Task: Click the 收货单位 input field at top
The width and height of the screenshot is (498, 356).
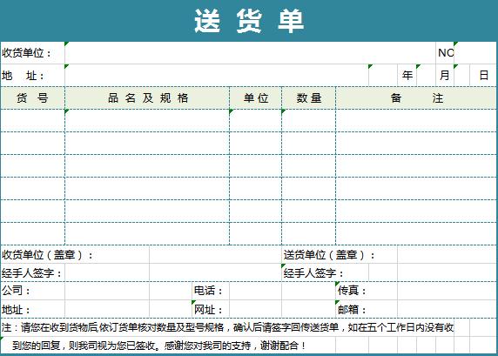Action: [250, 53]
